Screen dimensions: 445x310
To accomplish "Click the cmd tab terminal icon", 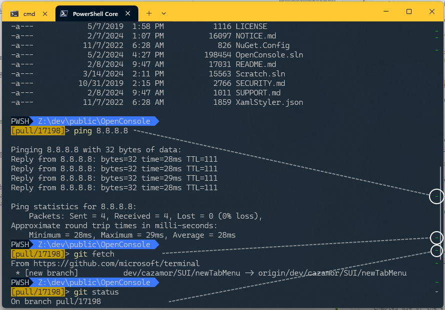I will [14, 13].
